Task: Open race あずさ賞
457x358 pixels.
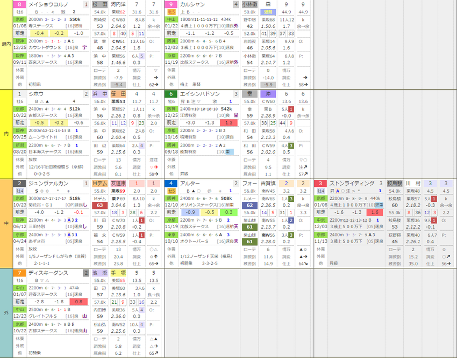Action: click(x=37, y=242)
